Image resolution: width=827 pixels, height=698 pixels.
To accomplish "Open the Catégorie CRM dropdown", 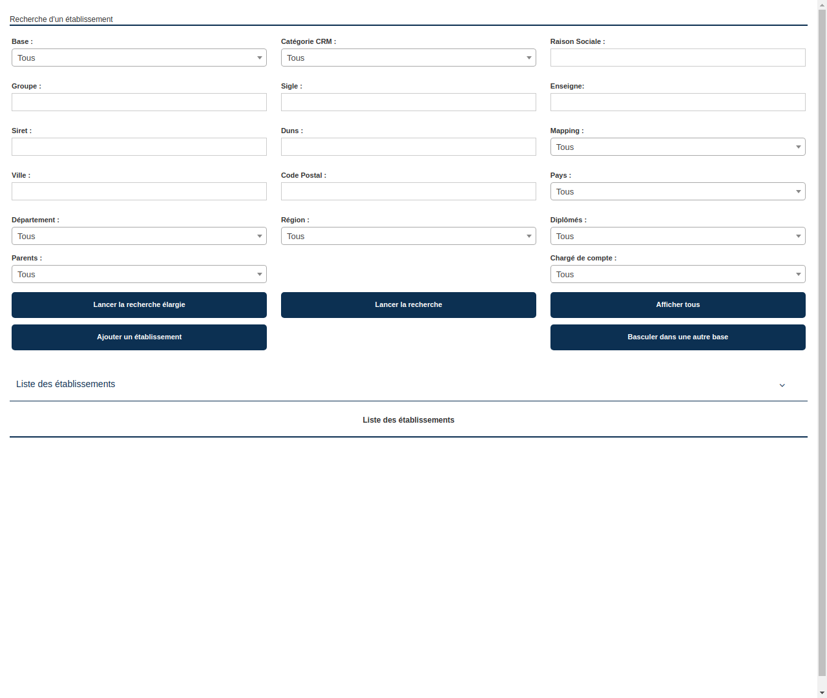I will (x=408, y=58).
